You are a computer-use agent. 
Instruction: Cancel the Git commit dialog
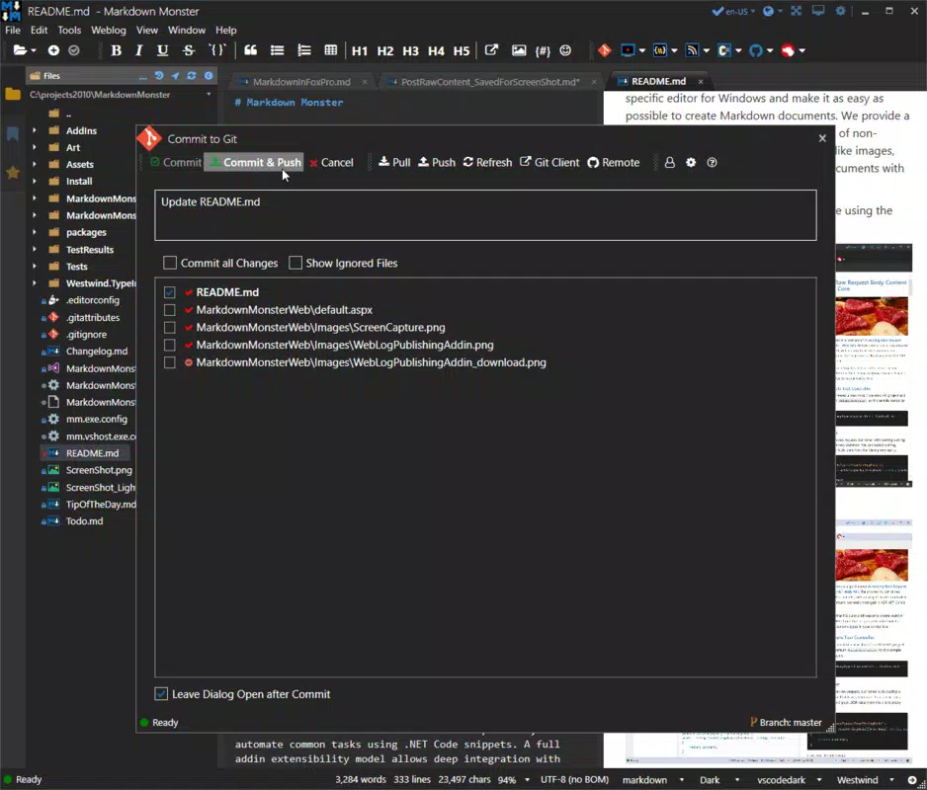click(x=331, y=163)
